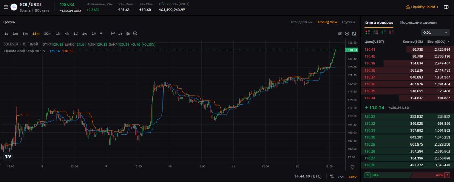Click the red S sell ratio badge

click(x=448, y=175)
